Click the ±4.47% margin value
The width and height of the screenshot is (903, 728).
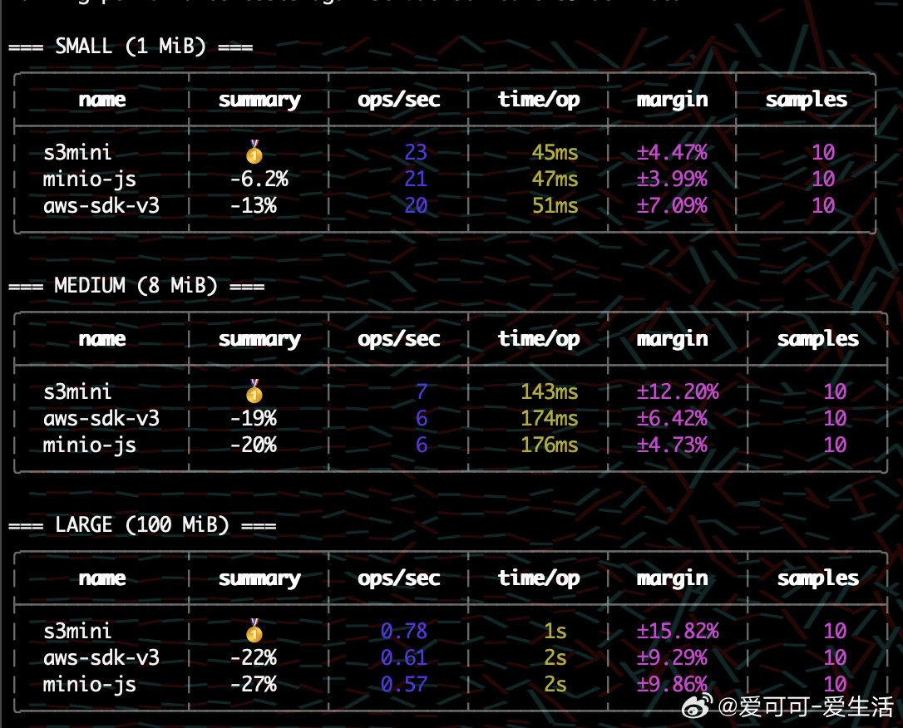tap(672, 153)
